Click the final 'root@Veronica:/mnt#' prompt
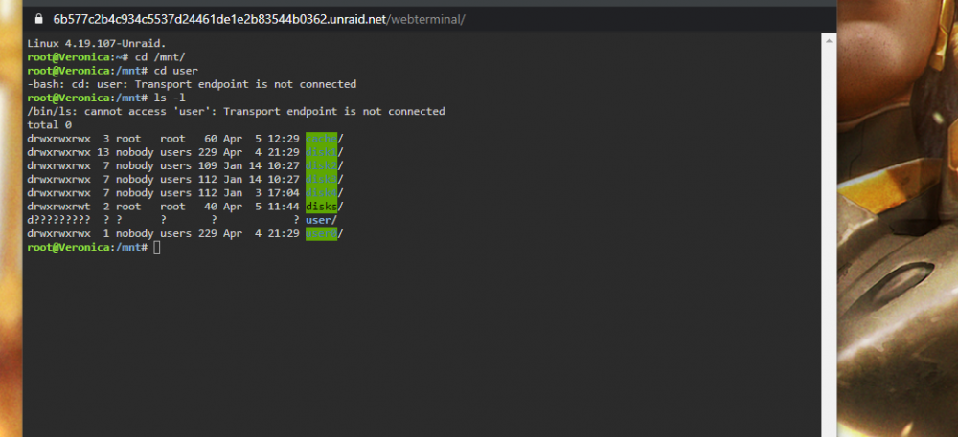The image size is (958, 437). (87, 247)
